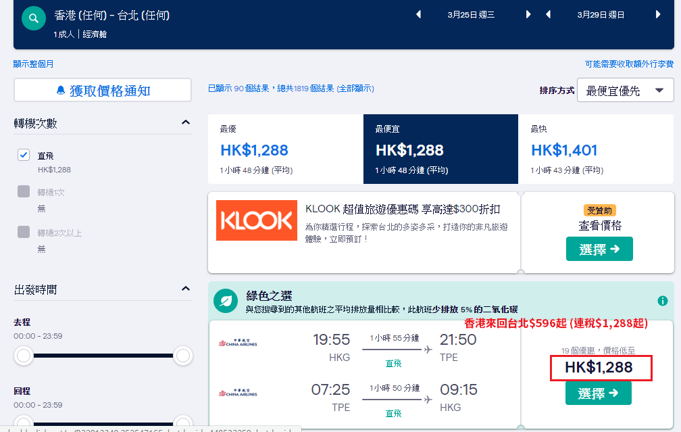
Task: Click 全部顯示 results link
Action: (355, 88)
